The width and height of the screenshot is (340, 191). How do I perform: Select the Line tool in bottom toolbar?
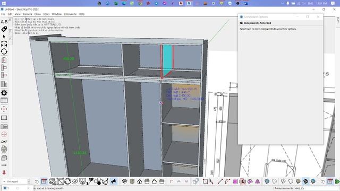[x=220, y=181]
